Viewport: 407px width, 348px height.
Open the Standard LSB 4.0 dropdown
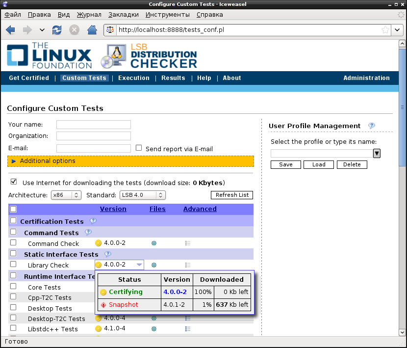tap(143, 195)
